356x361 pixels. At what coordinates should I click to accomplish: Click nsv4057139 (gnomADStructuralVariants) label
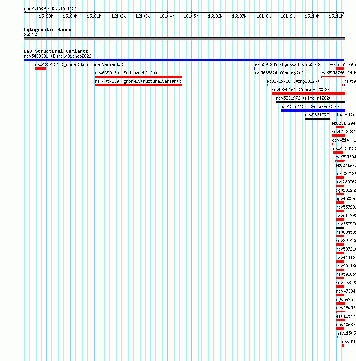click(x=139, y=81)
